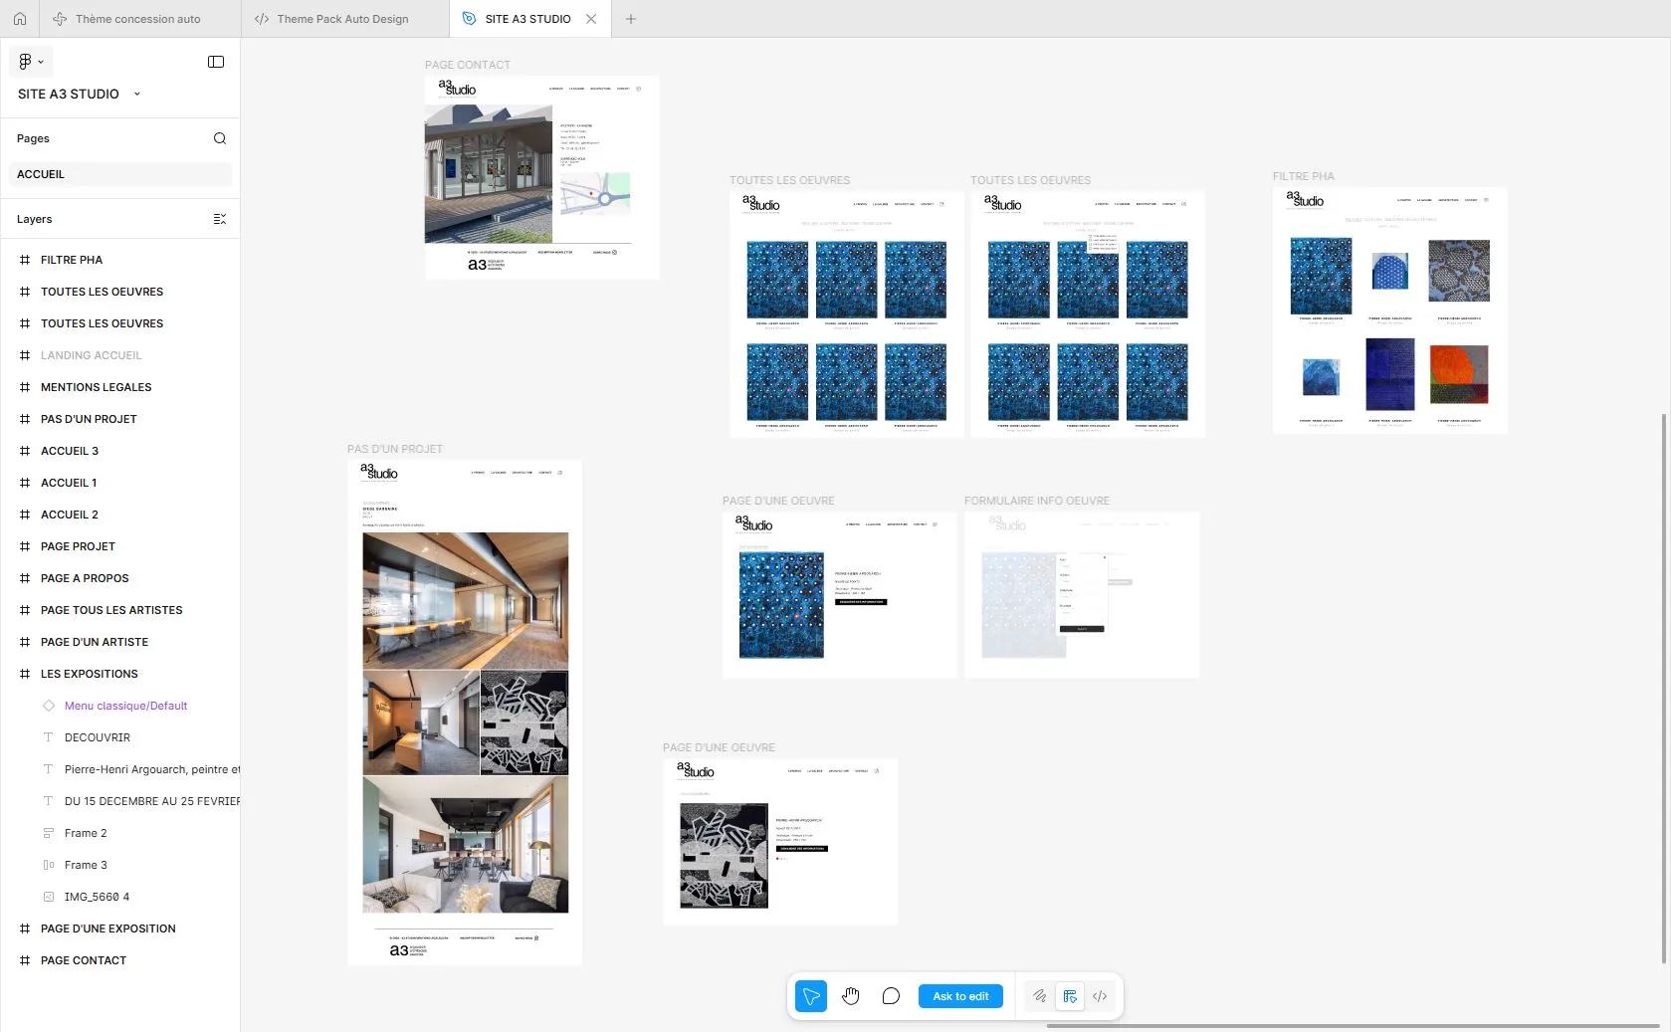Screen dimensions: 1671x1032
Task: Open the Figma main menu
Action: click(x=30, y=61)
